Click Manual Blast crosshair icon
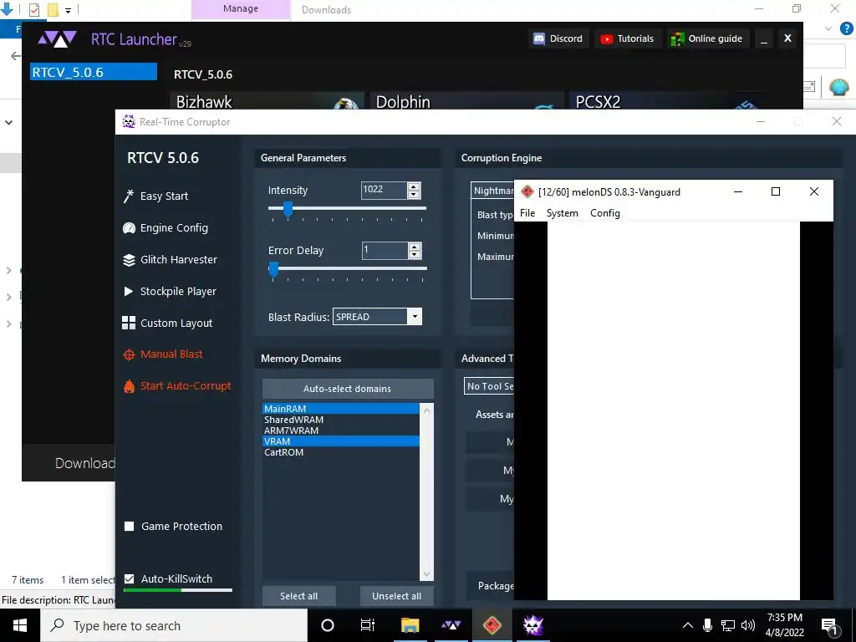 click(x=129, y=354)
